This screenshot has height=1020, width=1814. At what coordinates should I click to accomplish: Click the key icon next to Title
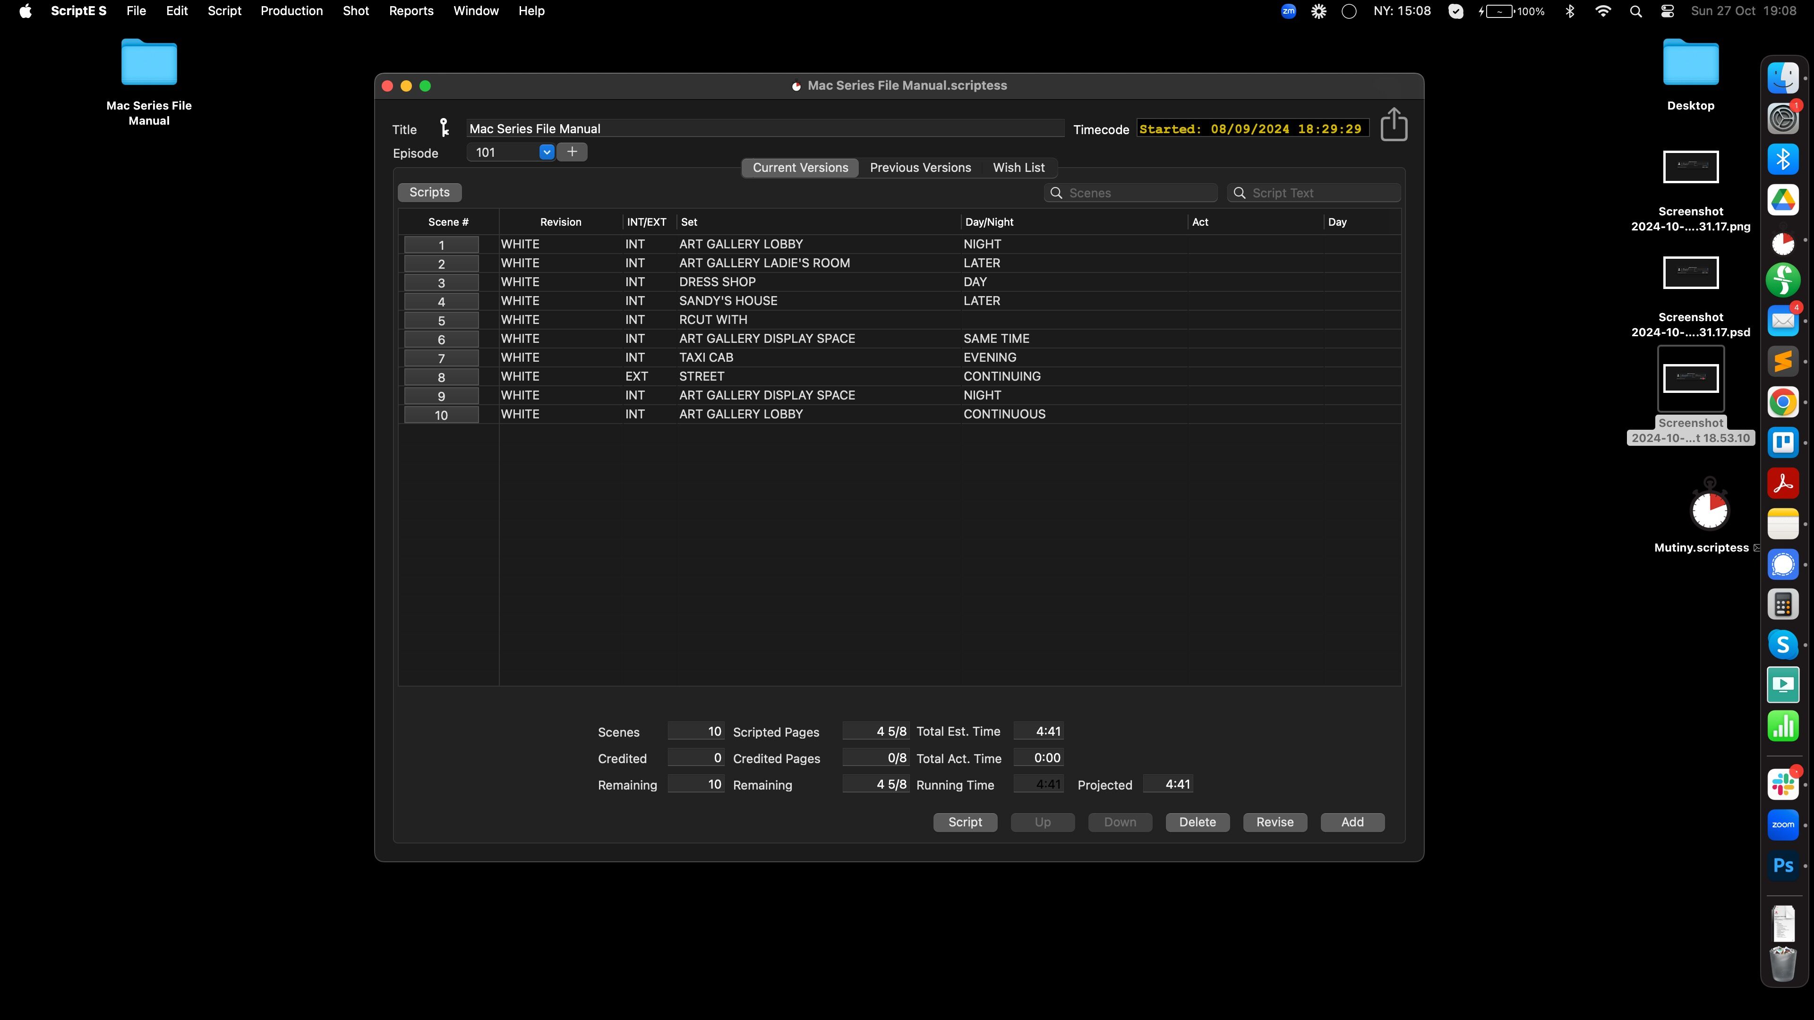point(445,127)
